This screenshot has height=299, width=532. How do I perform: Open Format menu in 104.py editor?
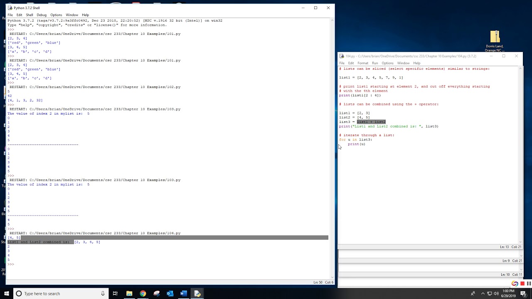click(363, 63)
